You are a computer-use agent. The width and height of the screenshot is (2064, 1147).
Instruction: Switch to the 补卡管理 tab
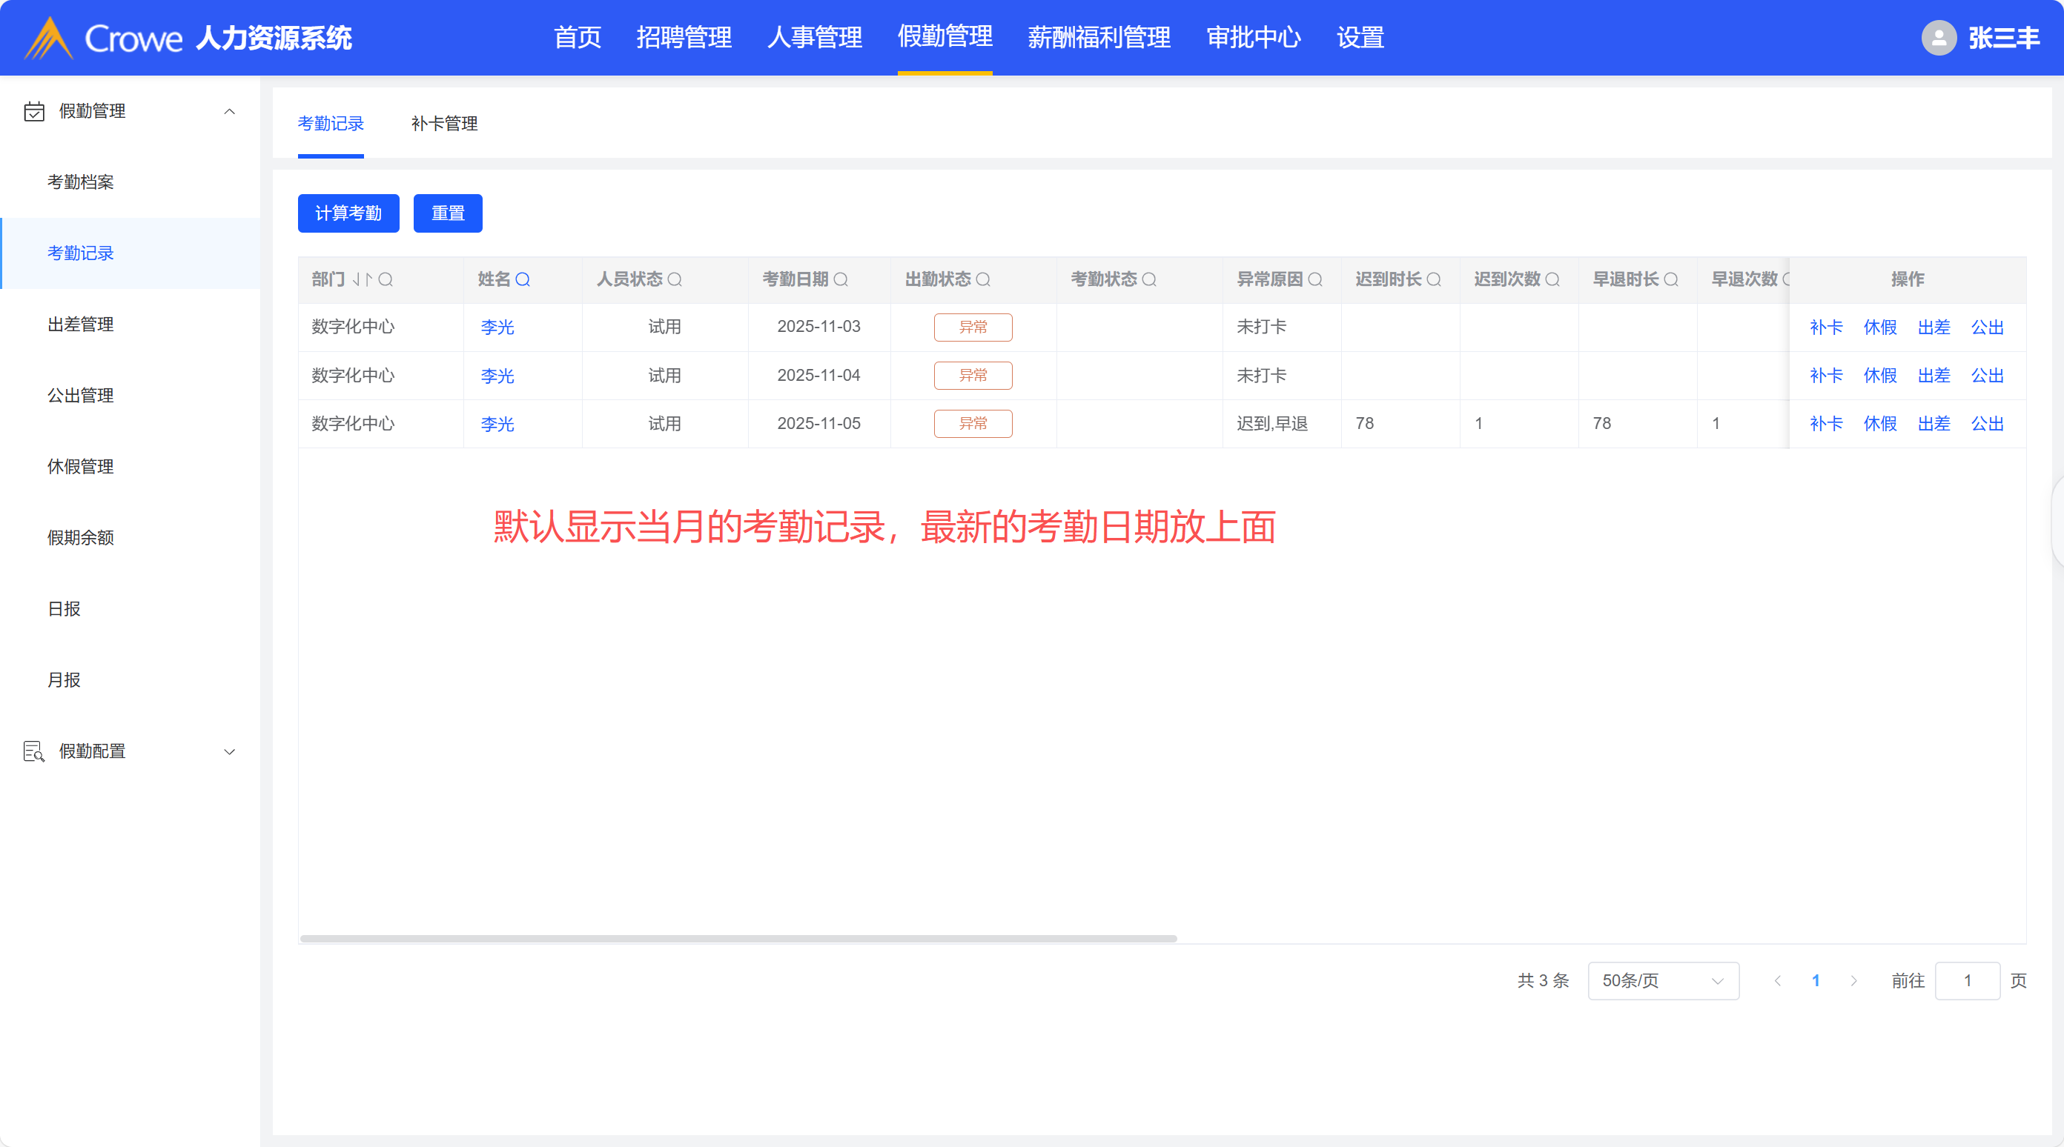coord(444,123)
